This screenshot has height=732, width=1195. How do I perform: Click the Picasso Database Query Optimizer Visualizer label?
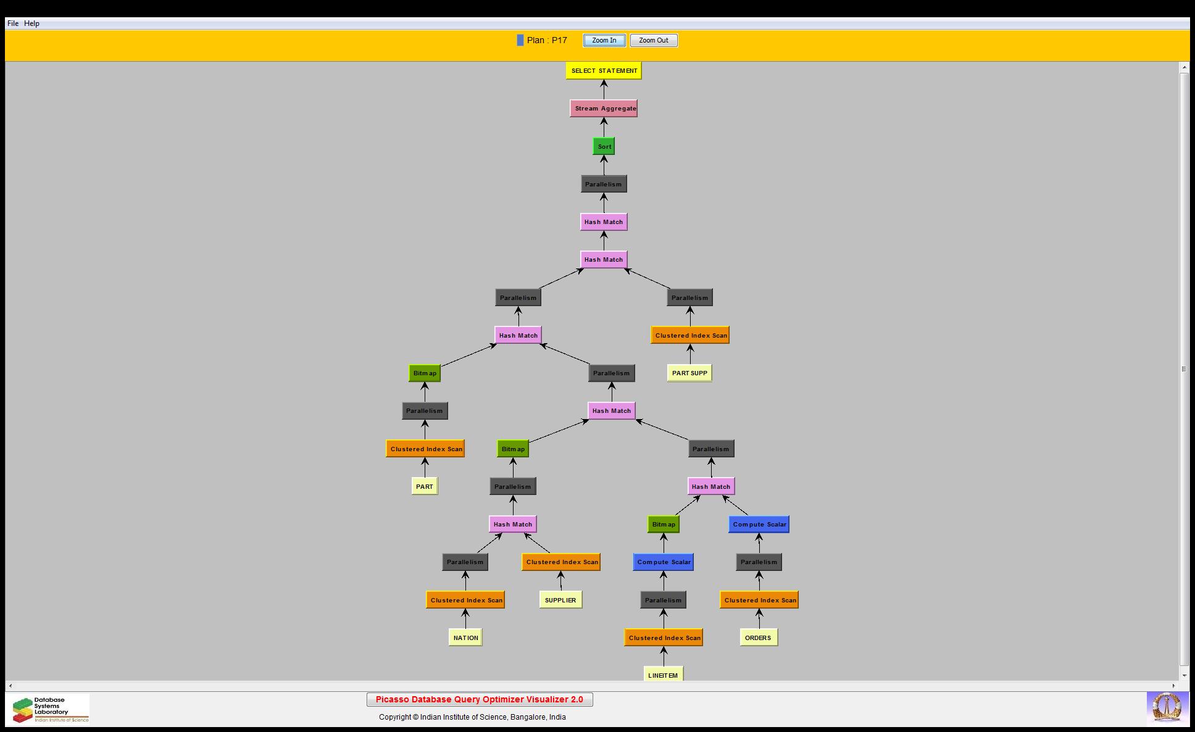point(480,699)
